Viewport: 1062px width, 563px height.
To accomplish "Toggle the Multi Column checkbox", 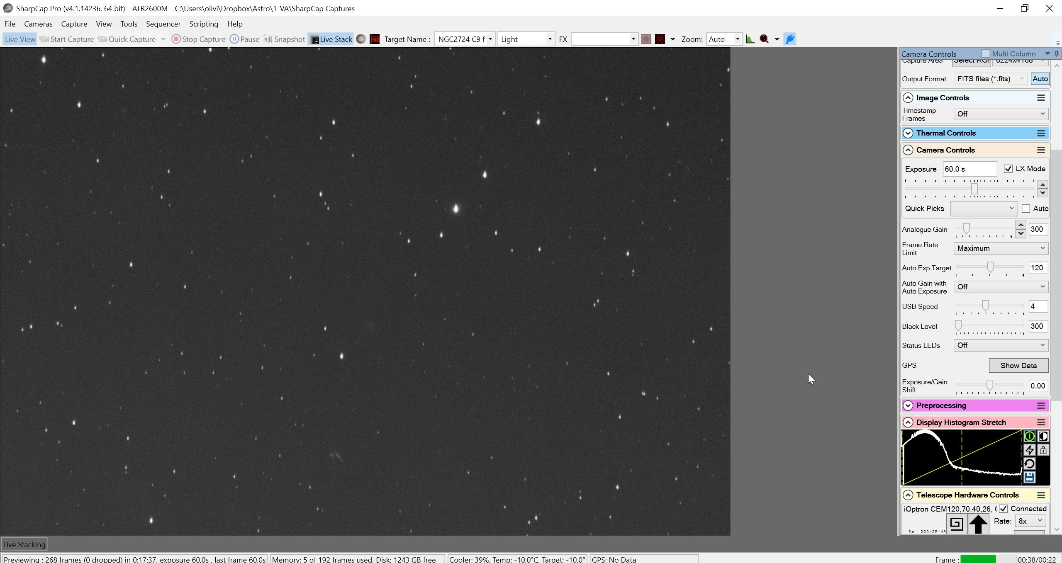I will click(986, 54).
